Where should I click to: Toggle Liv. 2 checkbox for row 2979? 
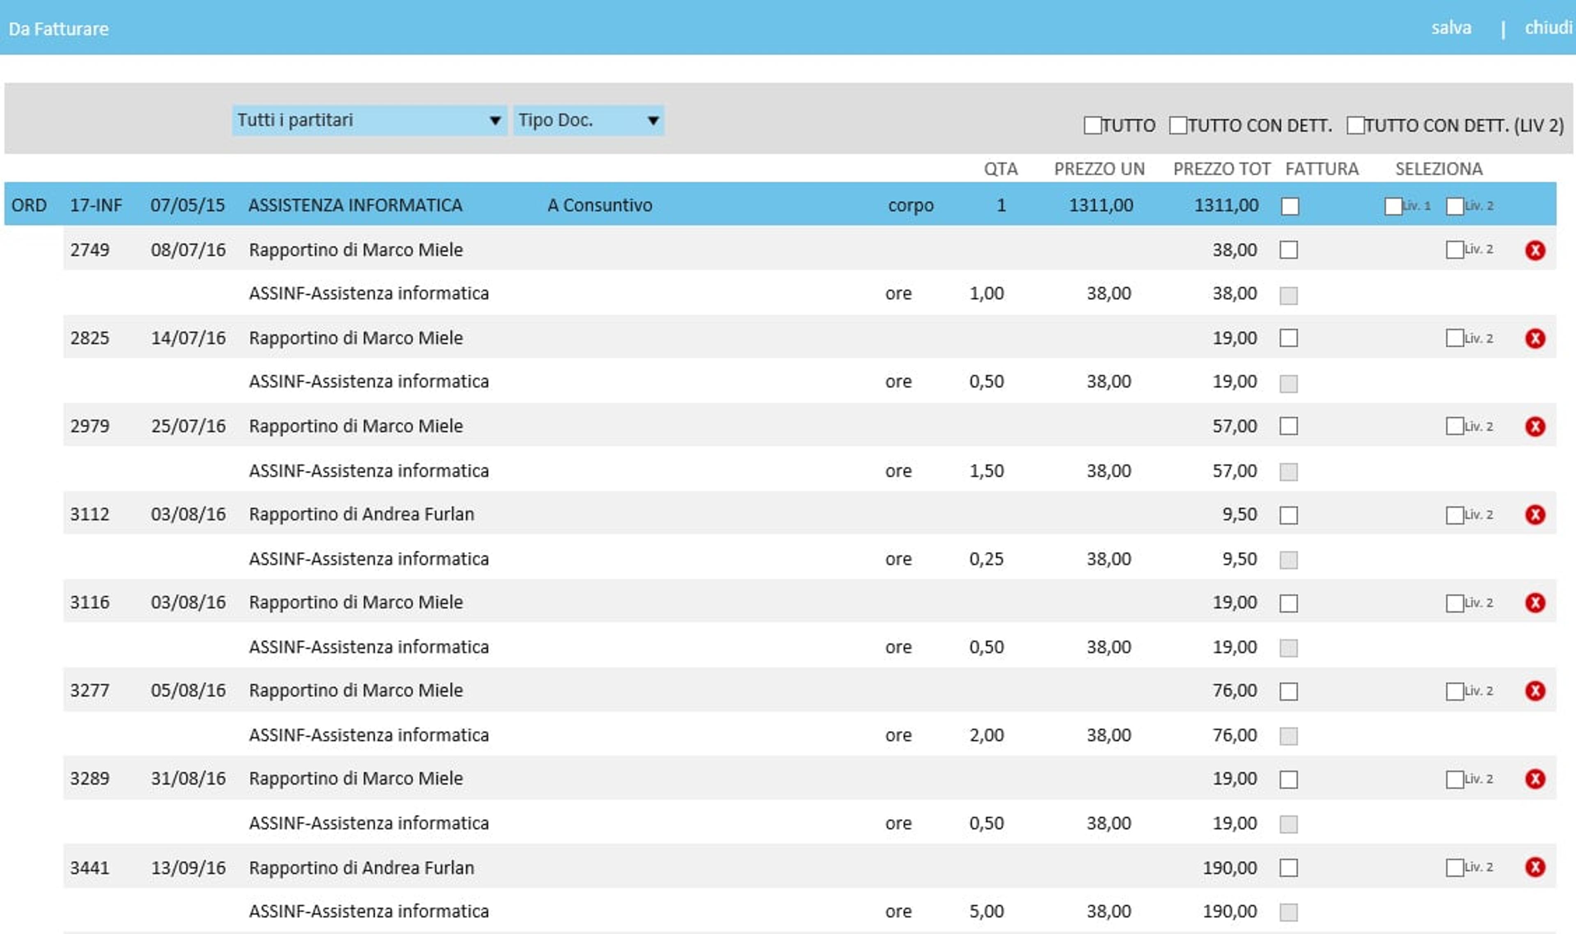[x=1455, y=426]
